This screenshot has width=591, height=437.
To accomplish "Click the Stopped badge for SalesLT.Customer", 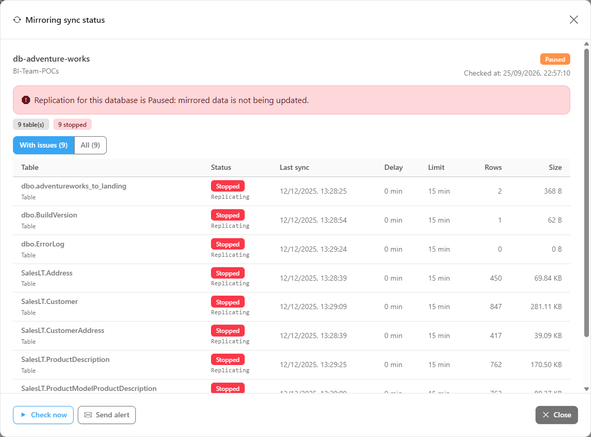I will click(x=228, y=302).
